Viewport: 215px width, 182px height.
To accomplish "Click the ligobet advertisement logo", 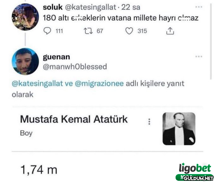I will pos(195,168).
